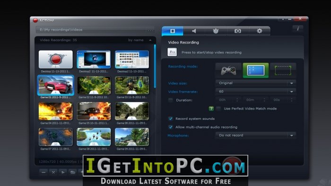Choose the active desktop recording mode icon
The height and width of the screenshot is (186, 331).
pos(256,70)
